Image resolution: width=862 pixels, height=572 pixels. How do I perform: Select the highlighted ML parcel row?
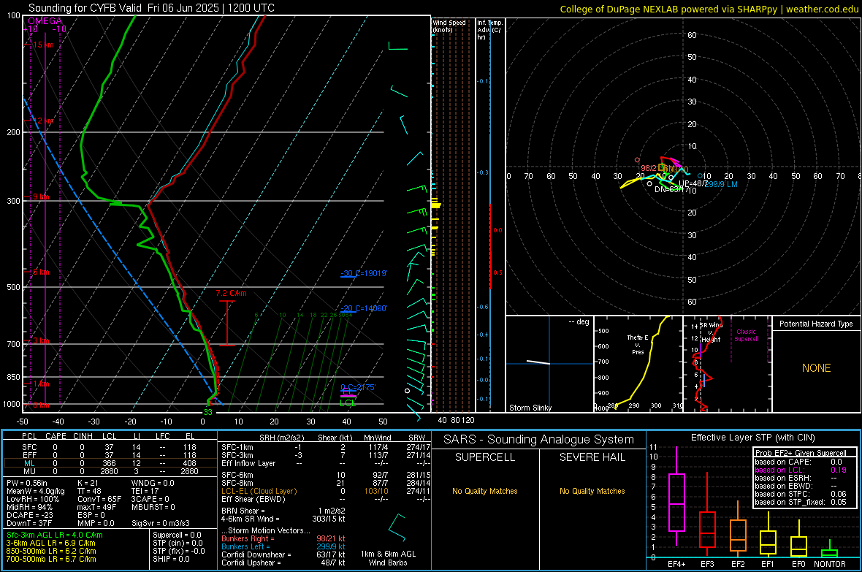pyautogui.click(x=110, y=463)
